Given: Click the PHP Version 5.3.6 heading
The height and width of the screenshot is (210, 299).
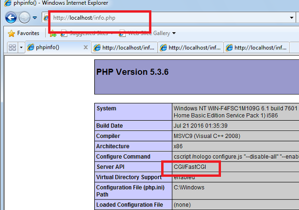Looking at the screenshot, I should tap(133, 72).
